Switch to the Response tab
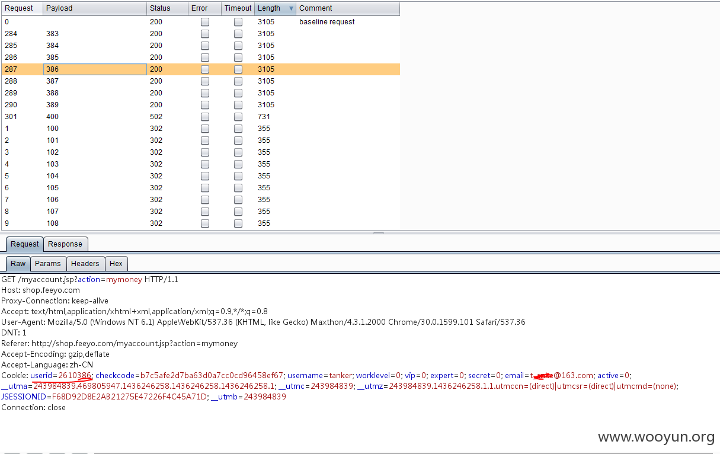 [x=65, y=244]
